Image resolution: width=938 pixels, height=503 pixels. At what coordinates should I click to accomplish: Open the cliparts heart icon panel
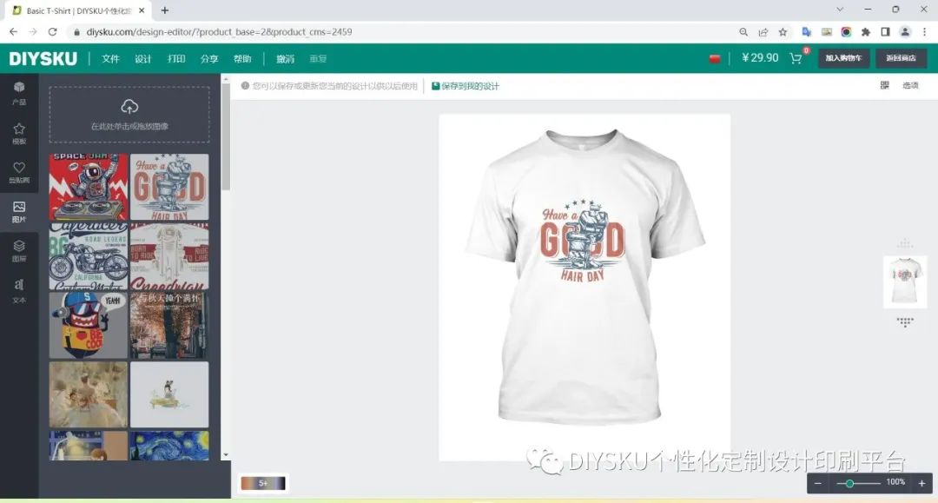point(19,172)
